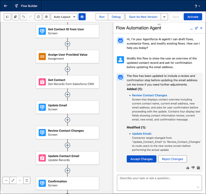Select the Confirmation screen icon

(42, 183)
